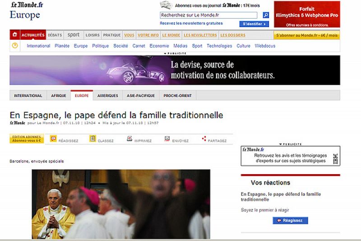Screen dimensions: 361x241
Task: Click the clock icon beside International
Action: point(15,46)
